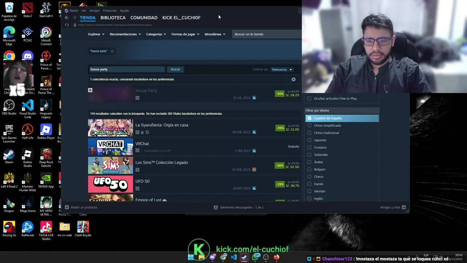Switch to the BIBLIOTECA tab
The width and height of the screenshot is (467, 263).
(x=113, y=18)
